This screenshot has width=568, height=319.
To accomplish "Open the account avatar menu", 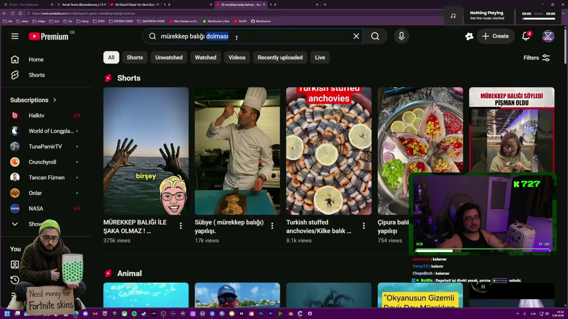I will 548,36.
